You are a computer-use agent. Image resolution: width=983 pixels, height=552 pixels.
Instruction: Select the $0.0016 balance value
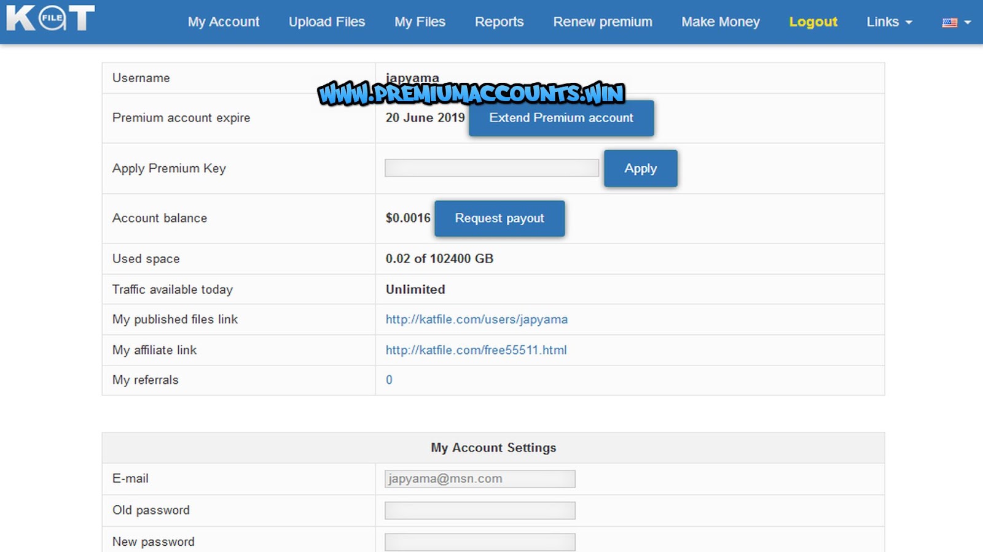tap(408, 218)
